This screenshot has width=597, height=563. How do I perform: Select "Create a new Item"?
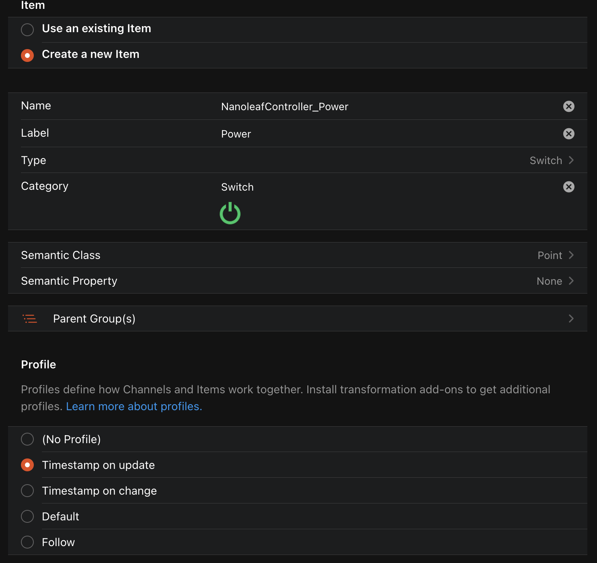[x=27, y=55]
